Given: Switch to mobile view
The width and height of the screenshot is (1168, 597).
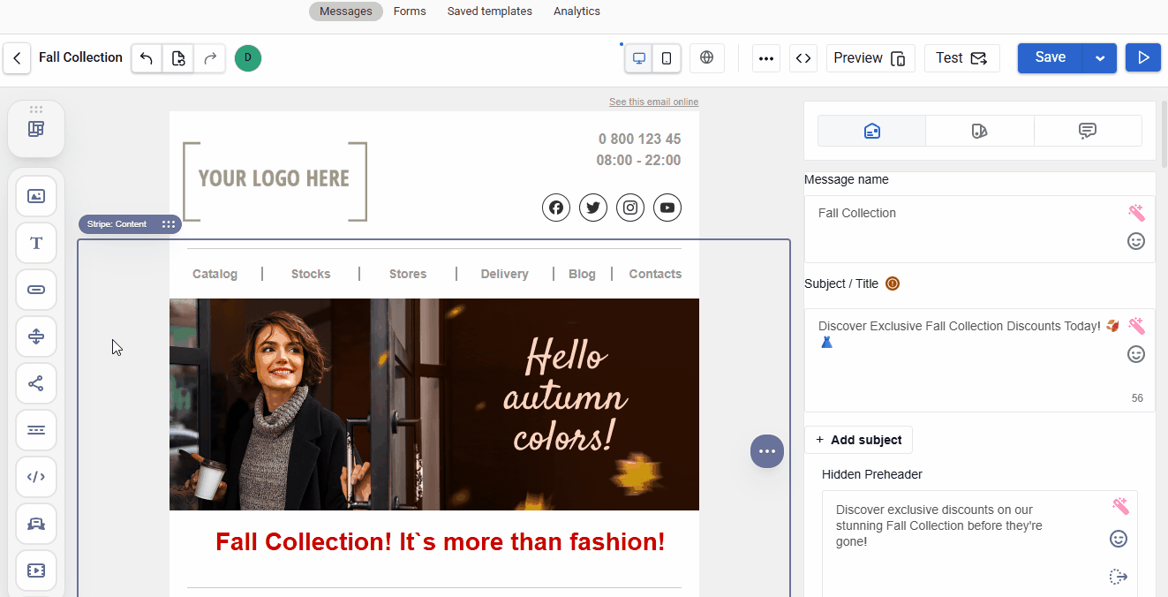Looking at the screenshot, I should 667,58.
